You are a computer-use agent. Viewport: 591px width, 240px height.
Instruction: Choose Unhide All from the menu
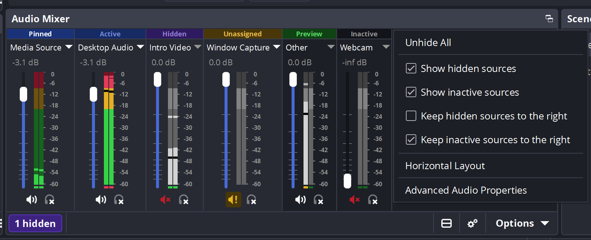point(428,43)
